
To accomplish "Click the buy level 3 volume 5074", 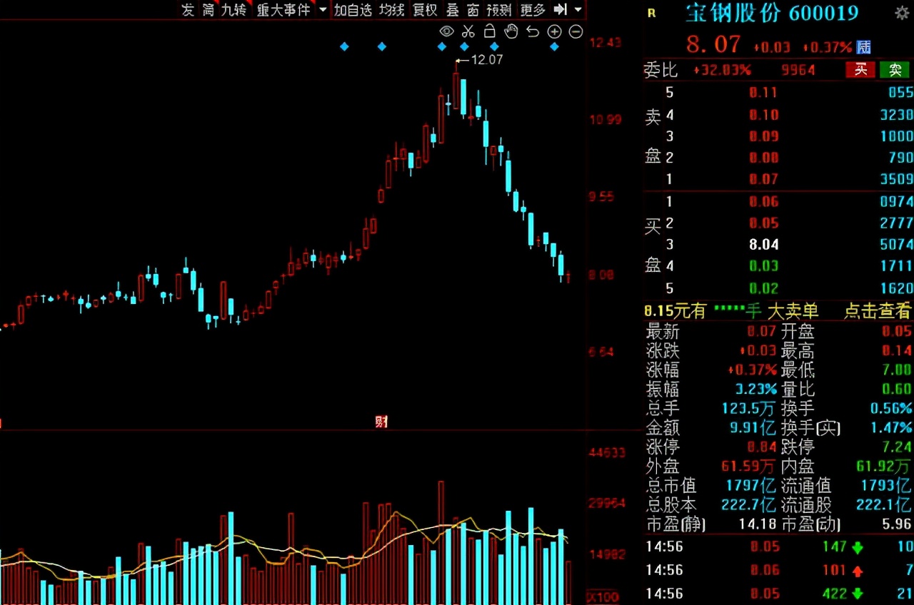I will coord(897,245).
